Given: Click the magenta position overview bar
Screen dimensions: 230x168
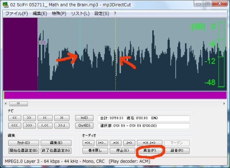Looking at the screenshot, I should (115, 95).
